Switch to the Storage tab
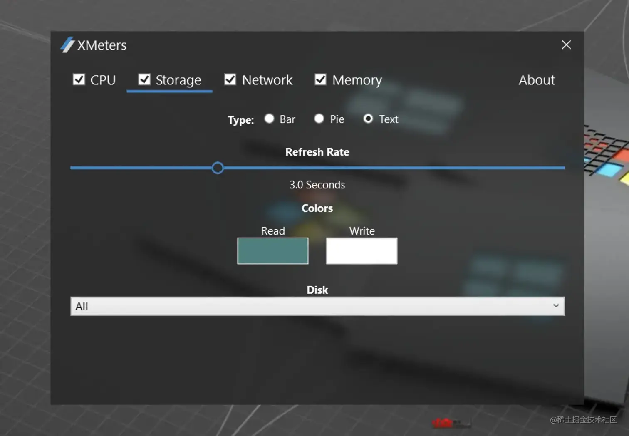Image resolution: width=629 pixels, height=436 pixels. (178, 80)
